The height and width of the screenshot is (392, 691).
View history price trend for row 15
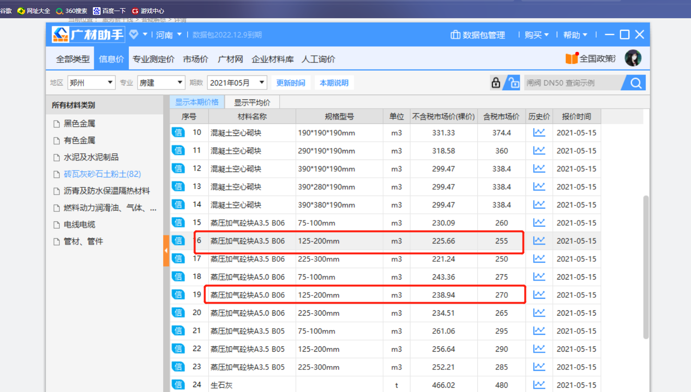pos(539,223)
